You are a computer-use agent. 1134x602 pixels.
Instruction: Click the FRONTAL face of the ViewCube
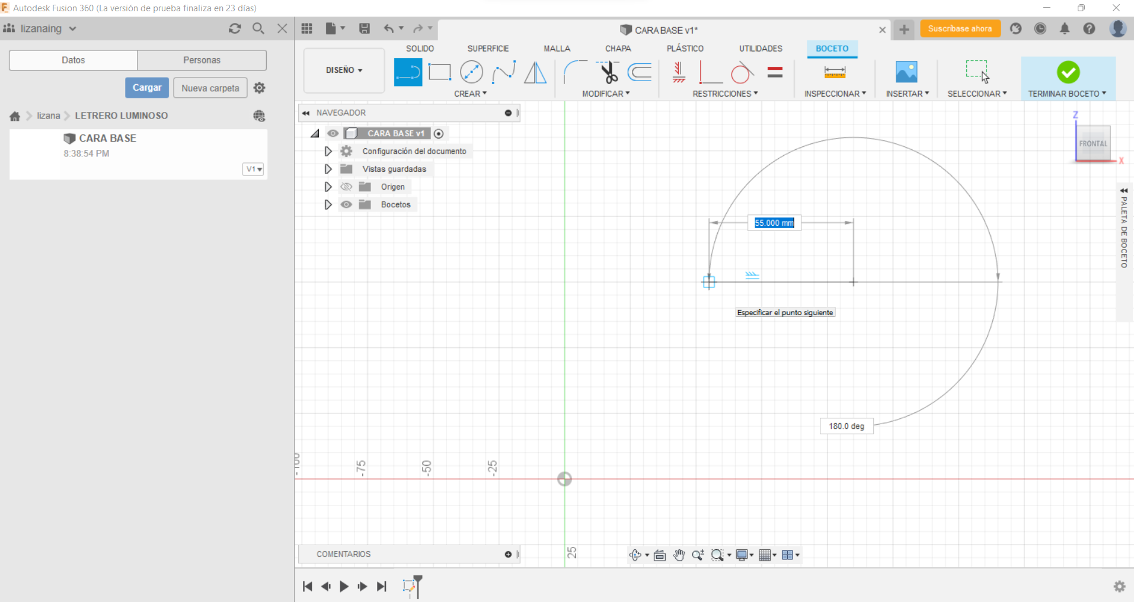pyautogui.click(x=1093, y=143)
